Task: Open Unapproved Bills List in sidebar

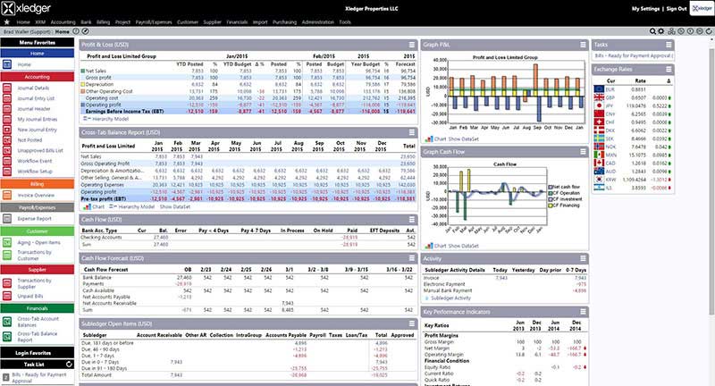Action: pos(40,150)
